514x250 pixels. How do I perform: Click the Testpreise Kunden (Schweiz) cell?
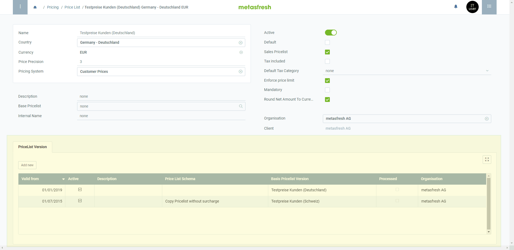point(322,201)
